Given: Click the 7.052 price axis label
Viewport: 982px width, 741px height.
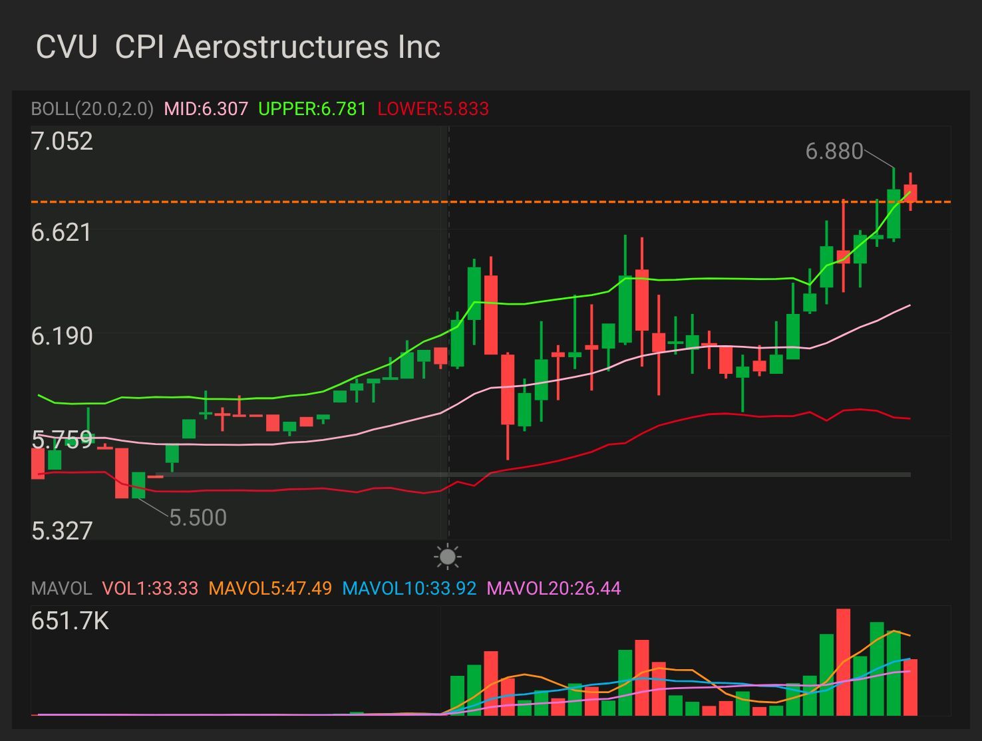Looking at the screenshot, I should point(62,142).
